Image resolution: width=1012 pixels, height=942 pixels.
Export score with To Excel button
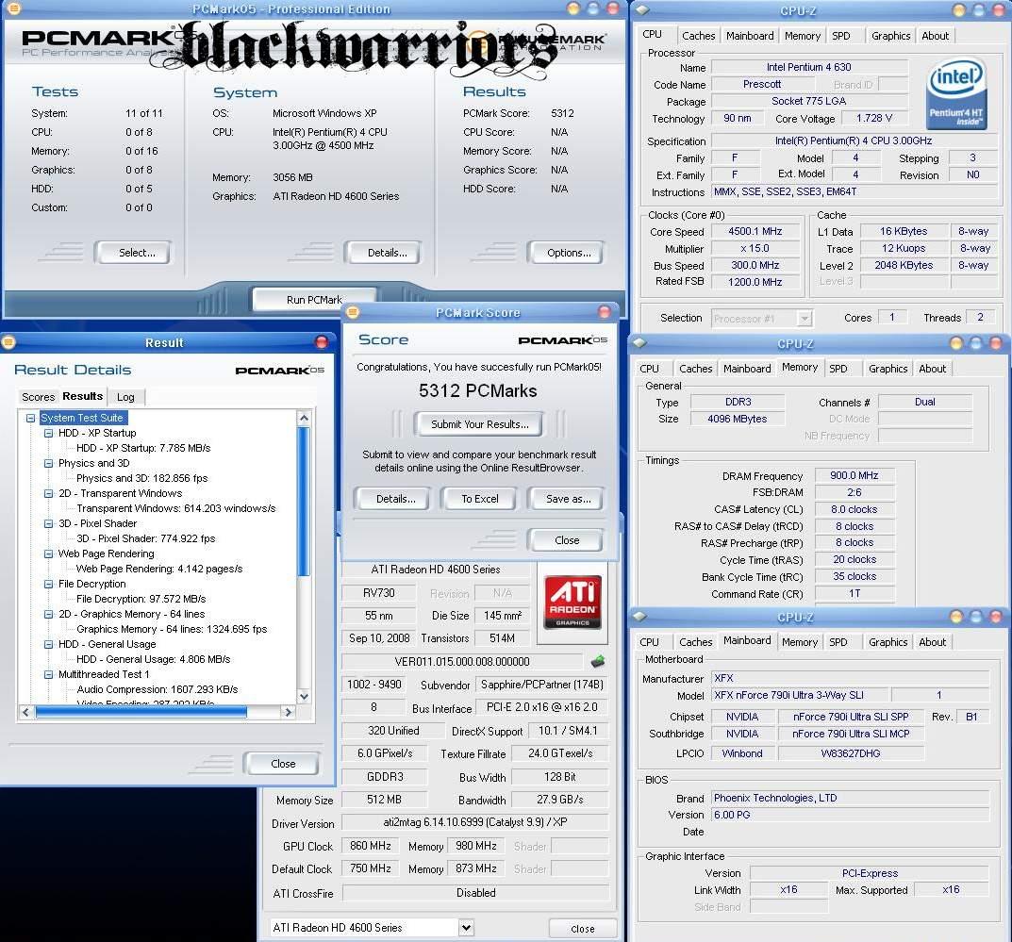pos(479,499)
